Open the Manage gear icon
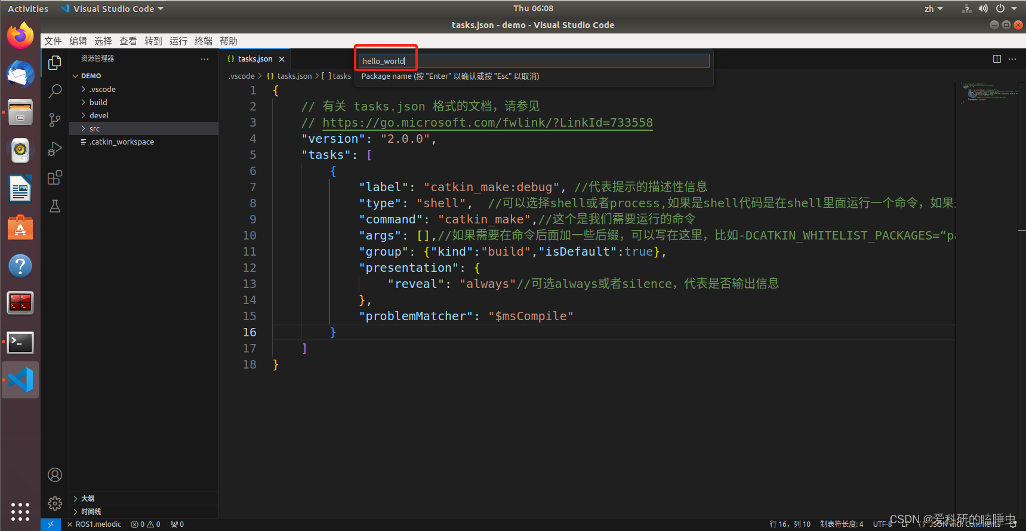1026x531 pixels. (x=55, y=504)
